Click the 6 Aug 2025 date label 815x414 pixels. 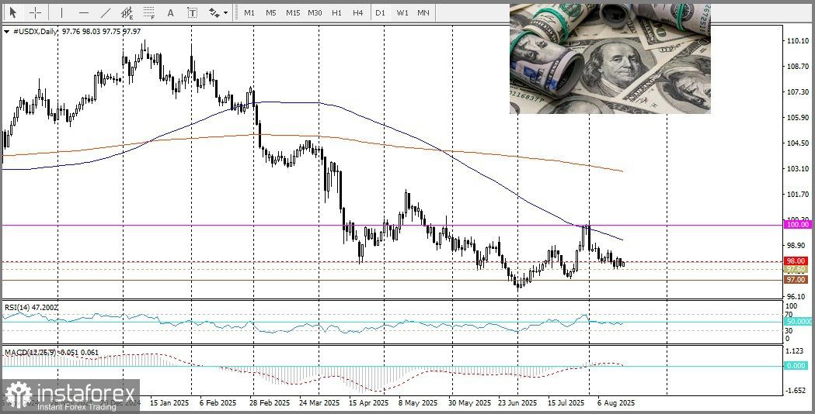(616, 402)
